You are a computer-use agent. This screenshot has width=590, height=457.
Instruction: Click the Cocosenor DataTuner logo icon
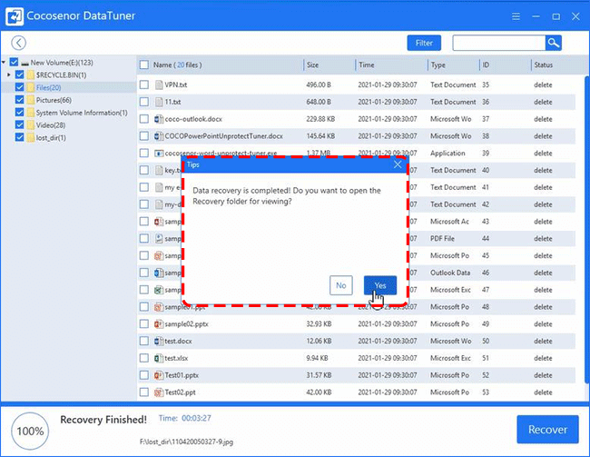[x=15, y=16]
